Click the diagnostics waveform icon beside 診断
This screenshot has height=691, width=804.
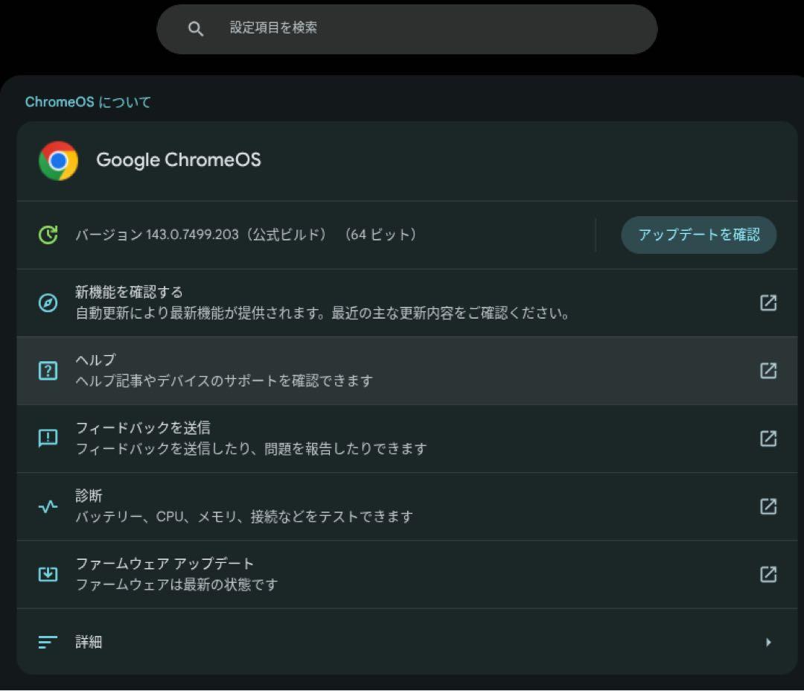coord(48,506)
